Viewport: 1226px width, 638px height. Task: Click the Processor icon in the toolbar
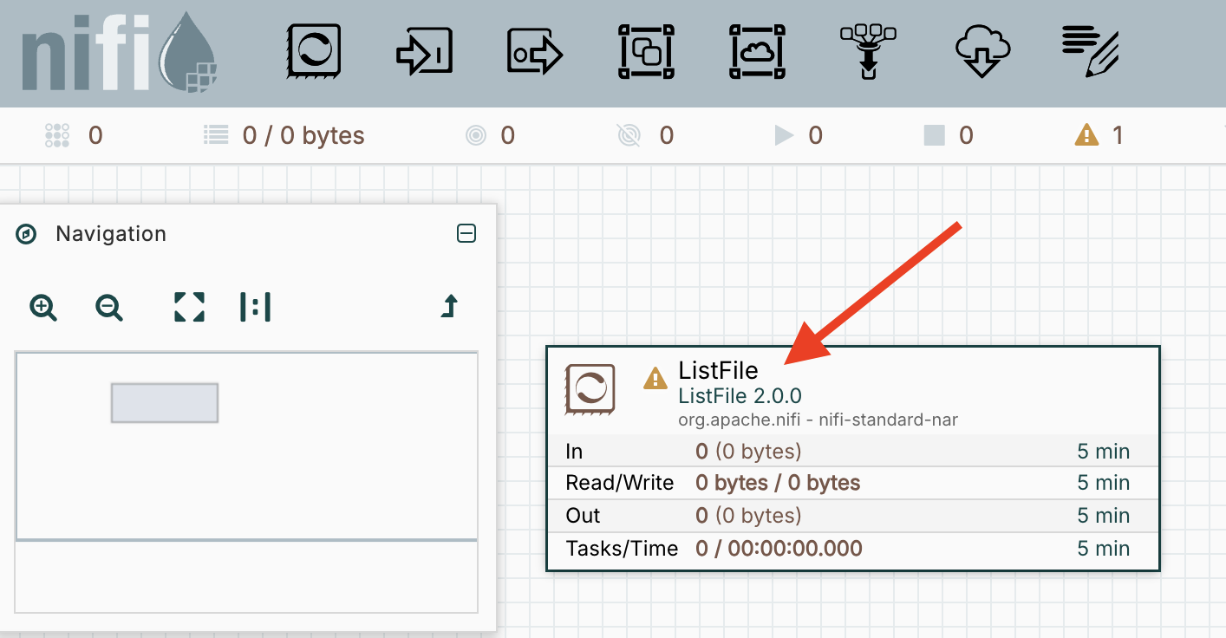(313, 52)
